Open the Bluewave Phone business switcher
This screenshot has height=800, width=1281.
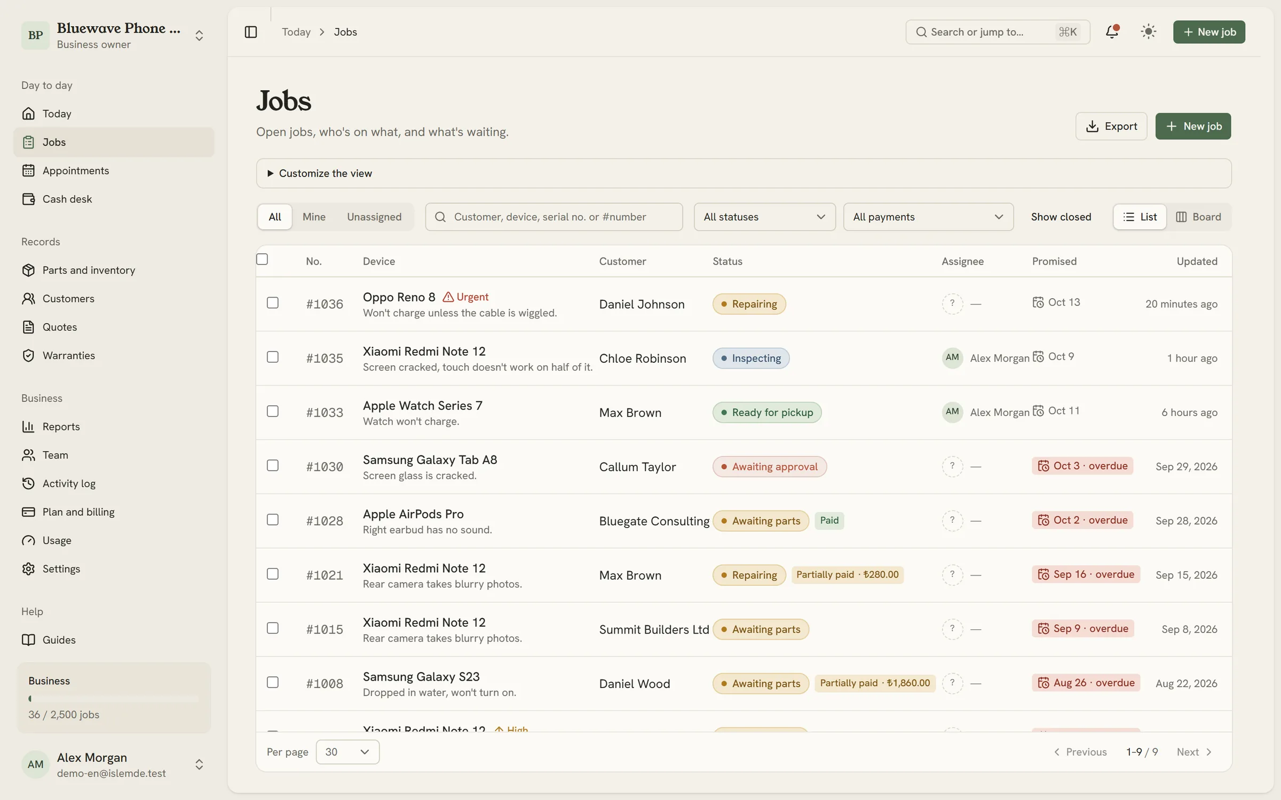114,36
